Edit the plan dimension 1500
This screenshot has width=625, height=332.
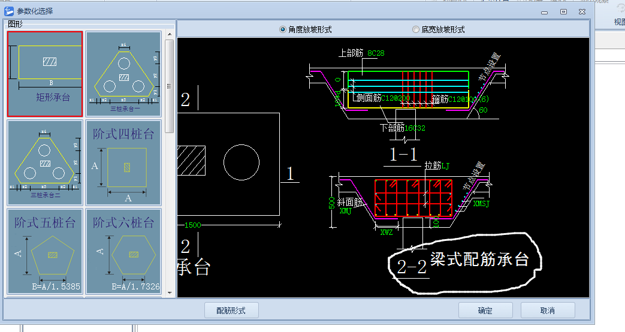(x=193, y=225)
